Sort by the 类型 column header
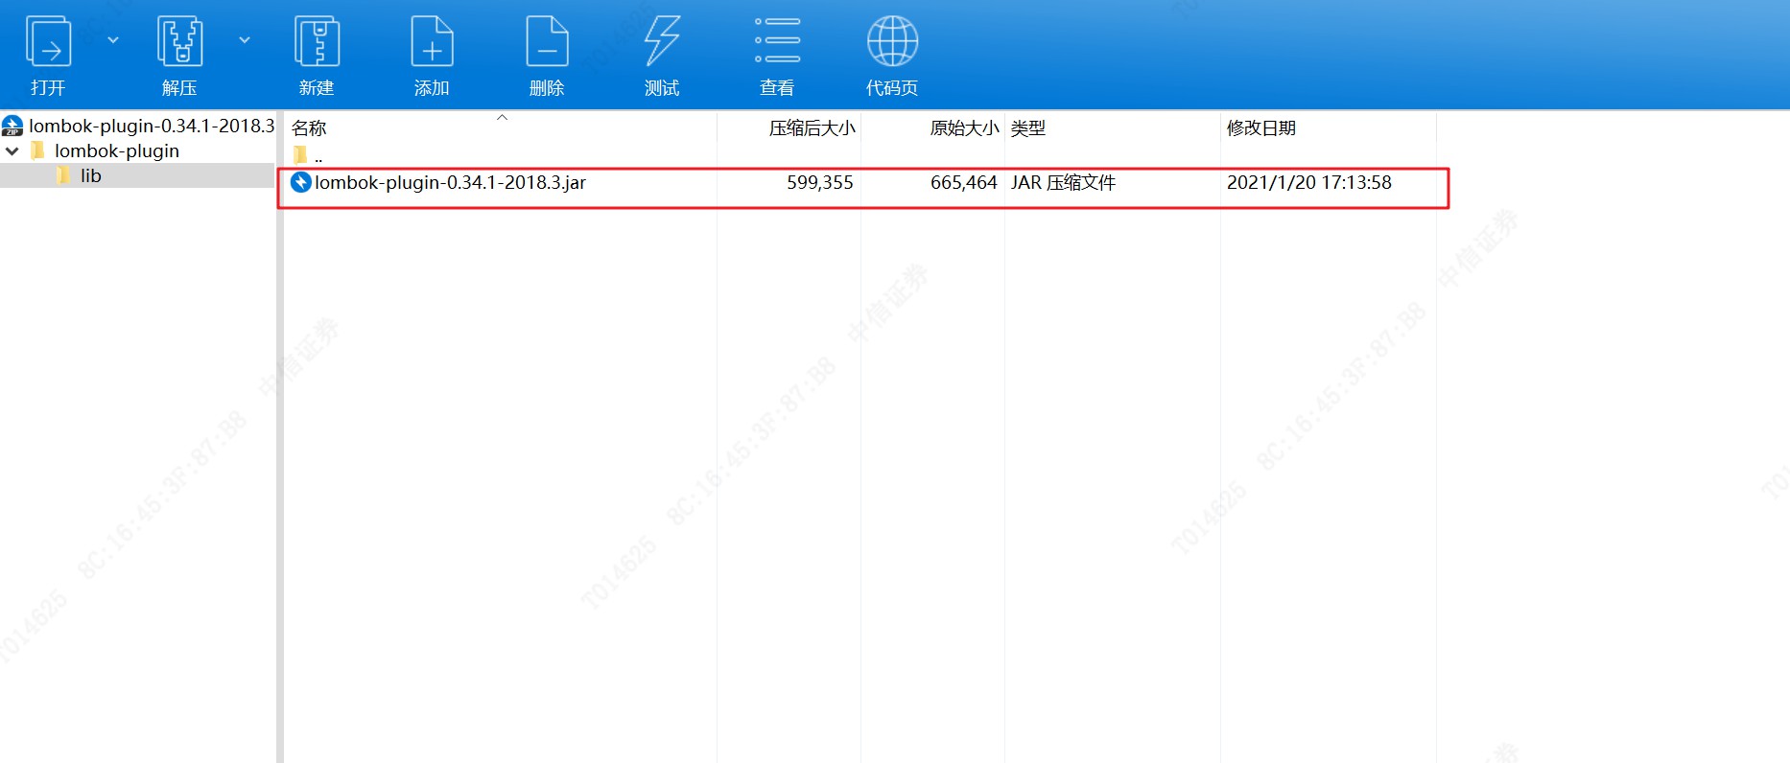The image size is (1790, 763). pyautogui.click(x=1027, y=127)
